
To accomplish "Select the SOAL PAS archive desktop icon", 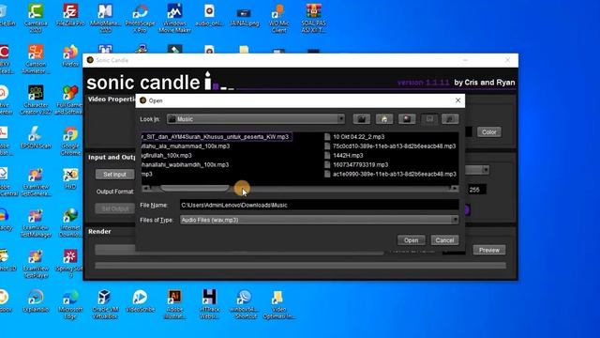I will 313,18.
